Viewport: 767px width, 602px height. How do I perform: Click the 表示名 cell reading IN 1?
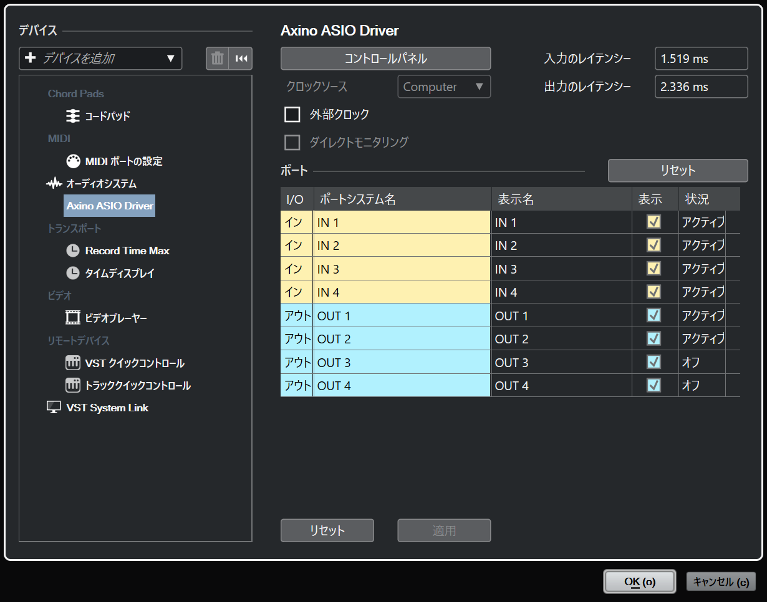[561, 222]
